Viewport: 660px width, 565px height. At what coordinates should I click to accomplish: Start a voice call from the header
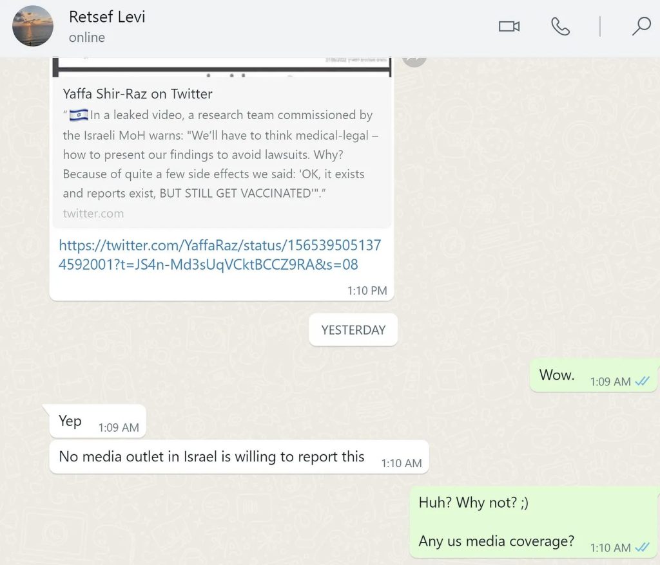[x=560, y=26]
